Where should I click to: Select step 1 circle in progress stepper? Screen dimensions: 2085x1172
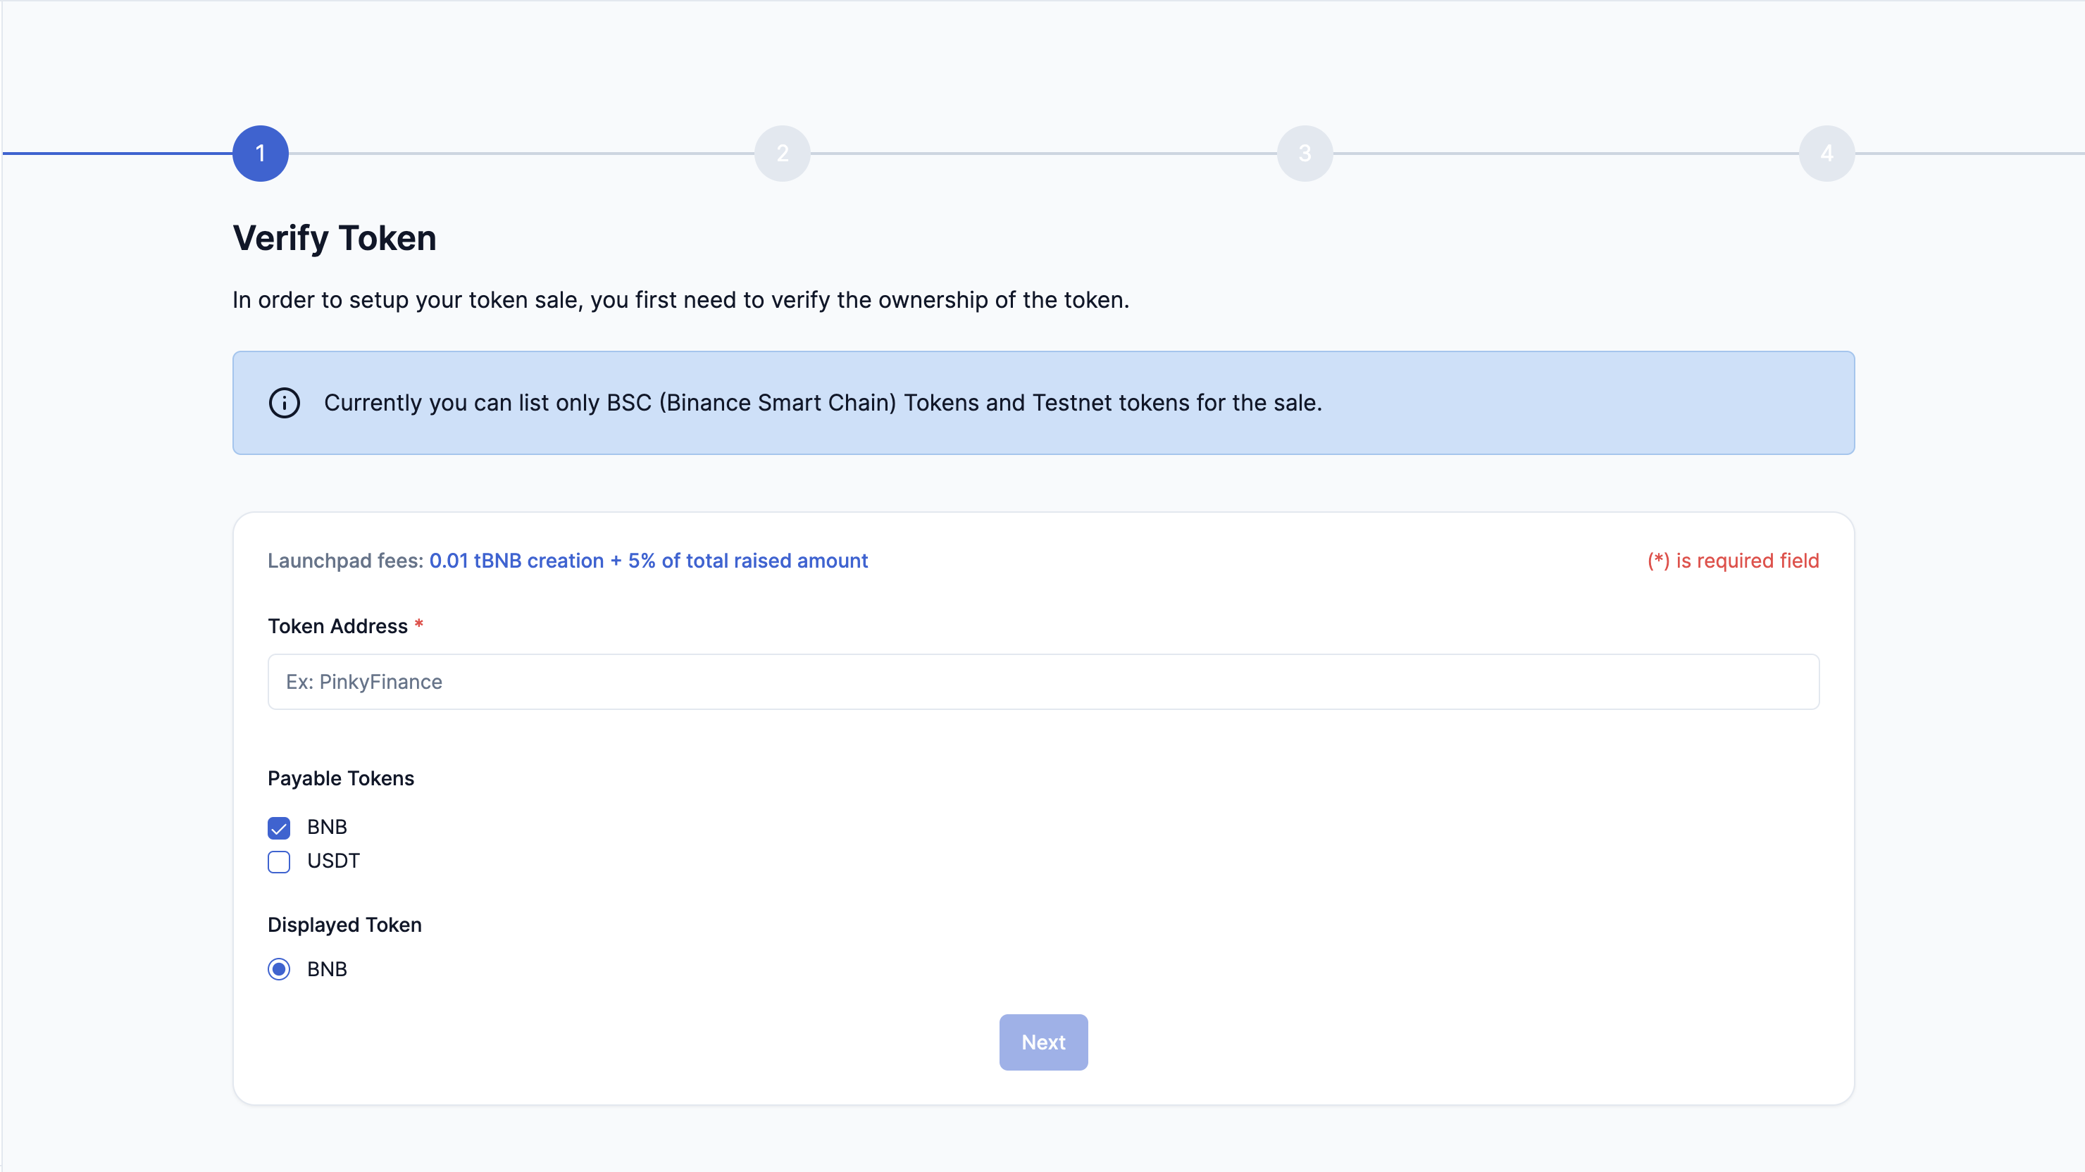(261, 153)
